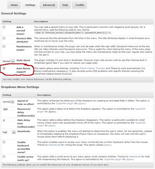
Task: Click the Speed of fade-in effect label
Action: click(x=25, y=102)
